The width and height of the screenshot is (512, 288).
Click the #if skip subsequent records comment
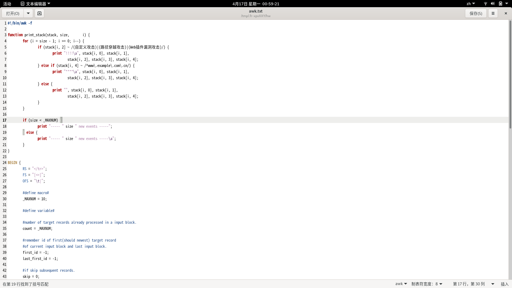(49, 270)
